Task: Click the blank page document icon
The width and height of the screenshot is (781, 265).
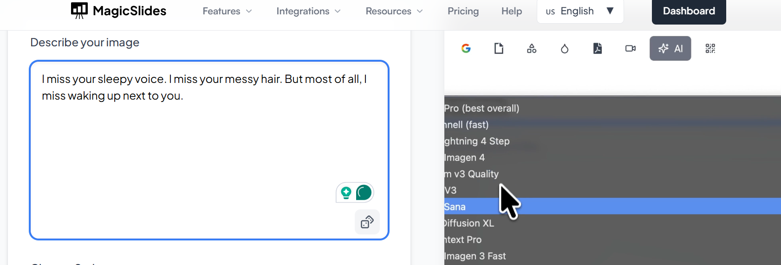Action: [499, 48]
